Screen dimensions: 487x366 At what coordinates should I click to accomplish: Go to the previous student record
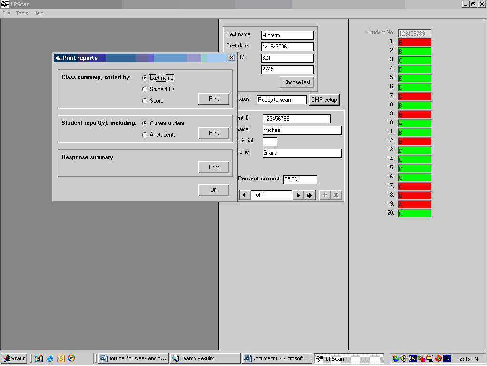[244, 195]
